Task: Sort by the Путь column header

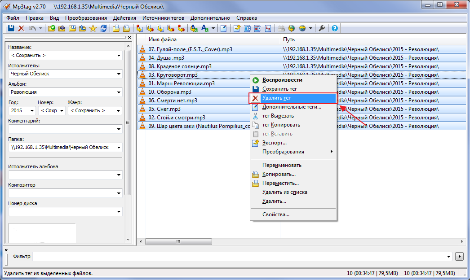Action: point(373,39)
